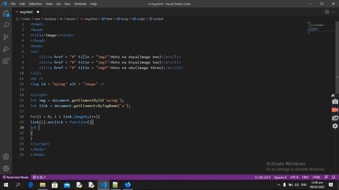Expand the 'user' breadcrumb folder
Image resolution: width=339 pixels, height=190 pixels.
pos(37,19)
